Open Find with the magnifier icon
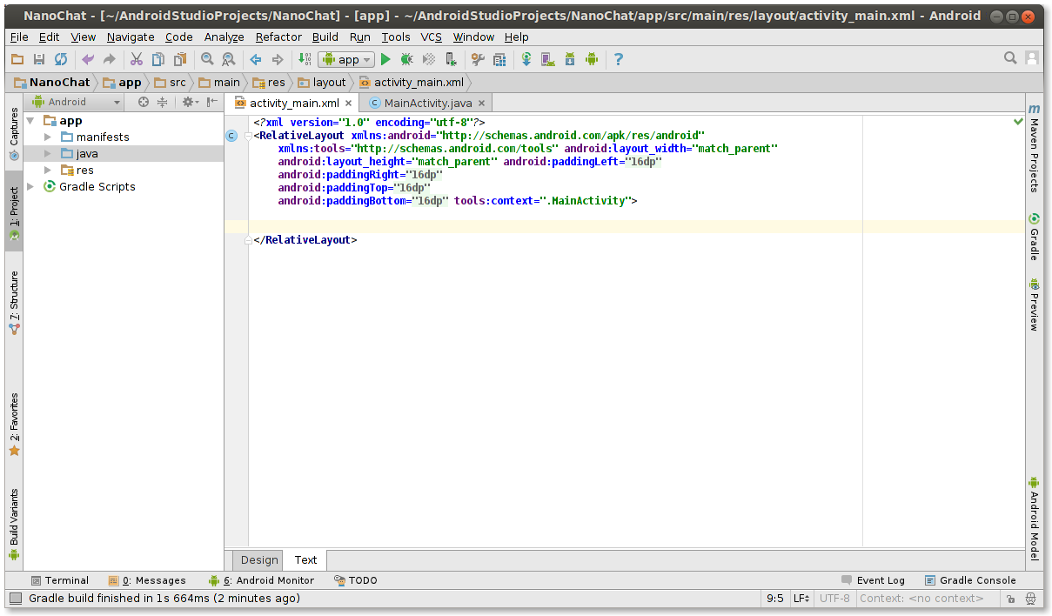1052x616 pixels. 207,59
